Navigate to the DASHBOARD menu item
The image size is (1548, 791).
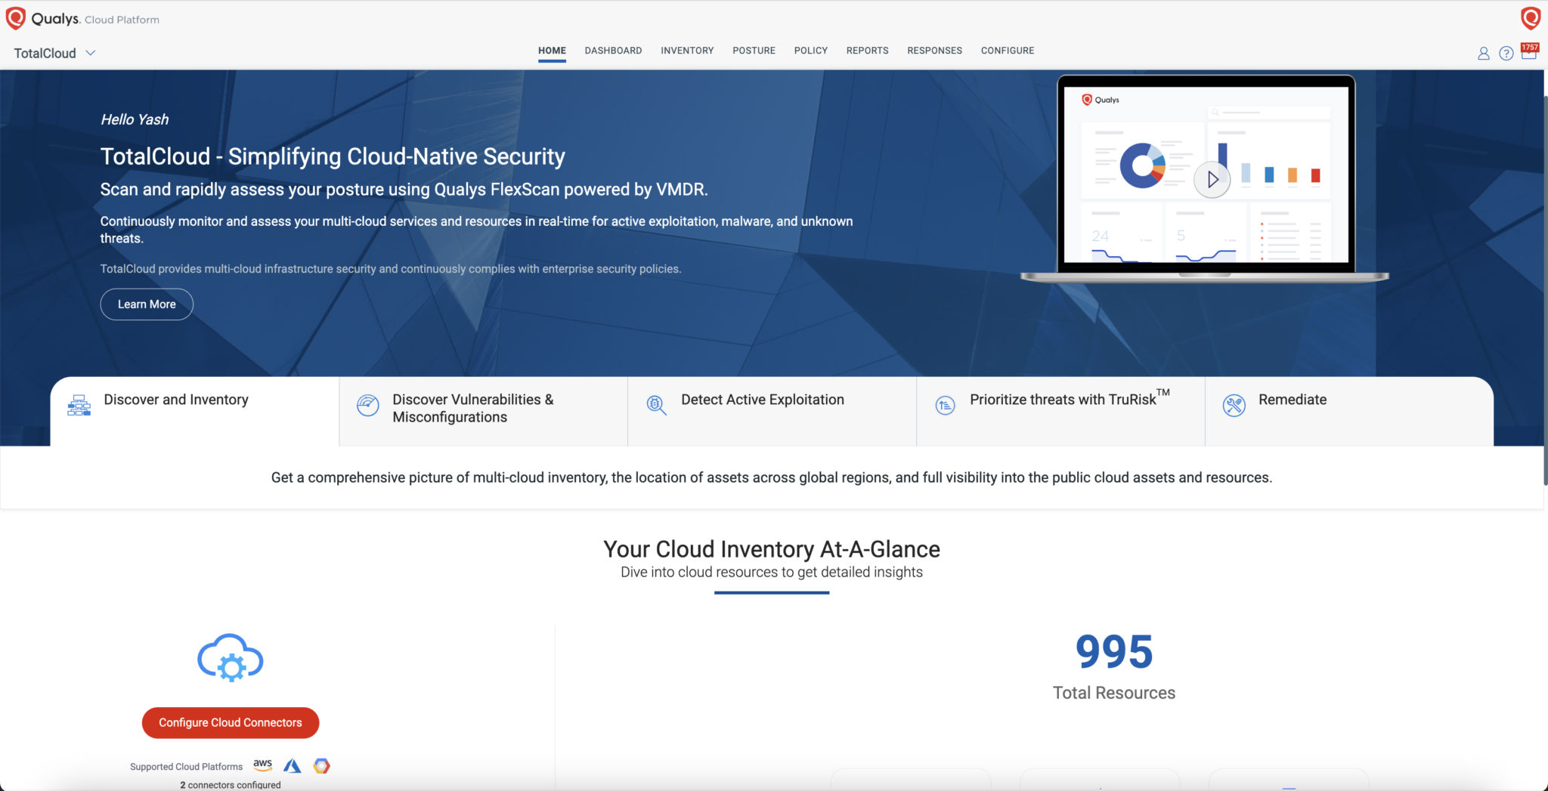click(613, 51)
